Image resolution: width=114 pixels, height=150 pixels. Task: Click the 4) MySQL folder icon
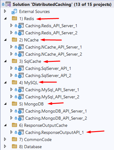15,83
